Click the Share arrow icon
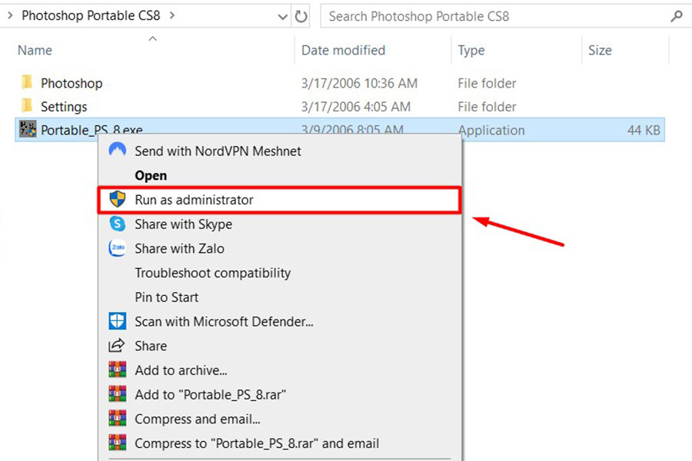The image size is (692, 461). click(x=117, y=346)
